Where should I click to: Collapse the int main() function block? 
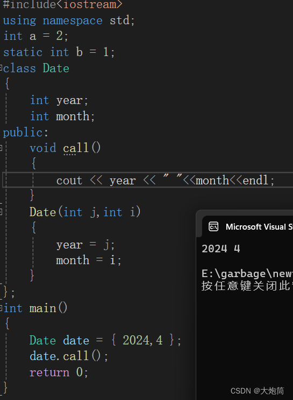tap(1, 308)
